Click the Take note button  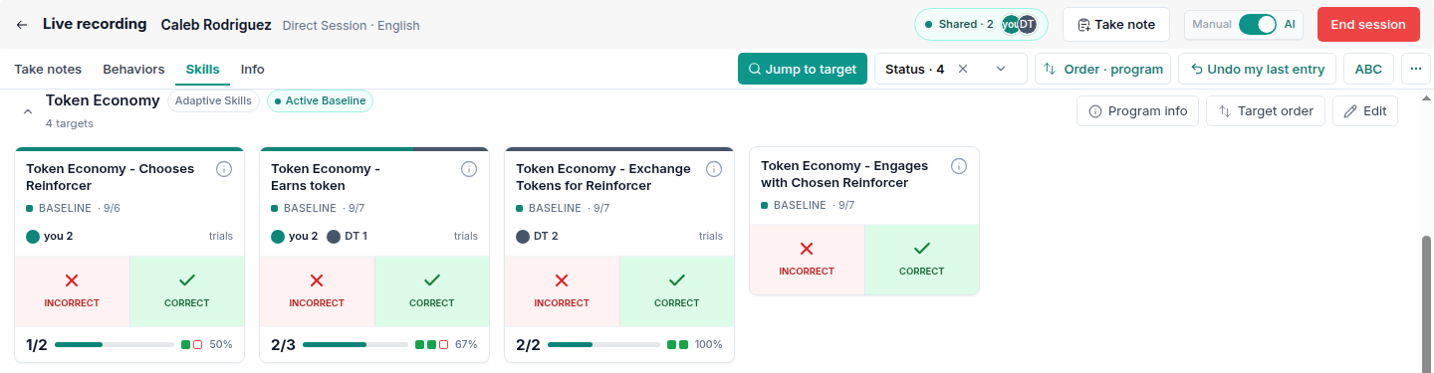tap(1116, 25)
